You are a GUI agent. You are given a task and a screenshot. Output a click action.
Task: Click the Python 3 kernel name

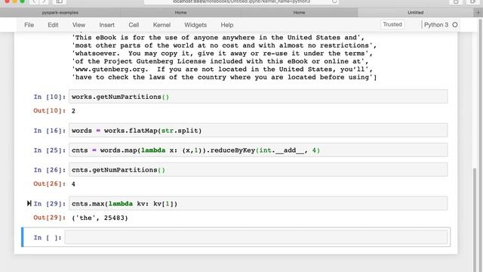[x=436, y=25]
